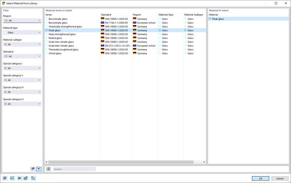Open the Special category III dropdown

pyautogui.click(x=22, y=92)
